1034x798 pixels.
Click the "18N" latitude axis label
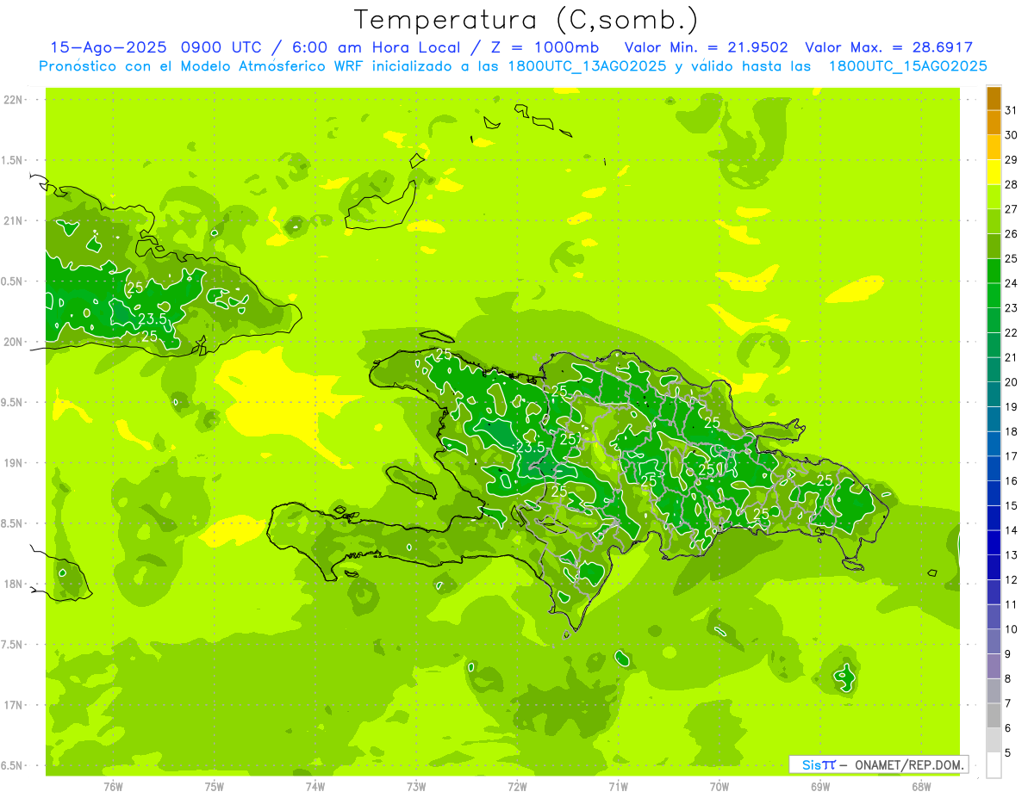[14, 585]
